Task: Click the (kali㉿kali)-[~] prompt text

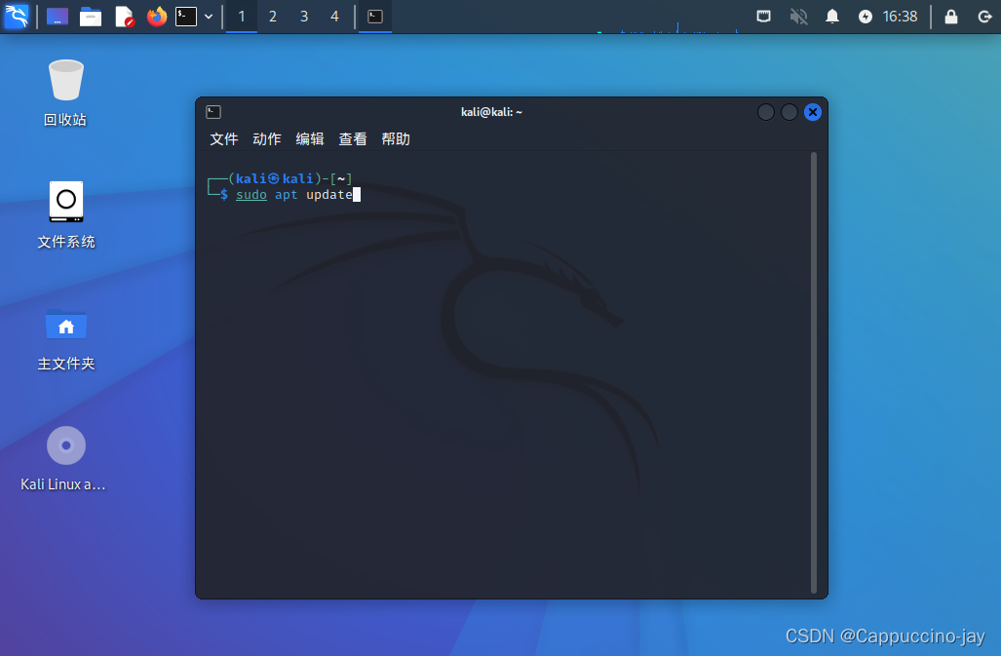Action: click(290, 178)
